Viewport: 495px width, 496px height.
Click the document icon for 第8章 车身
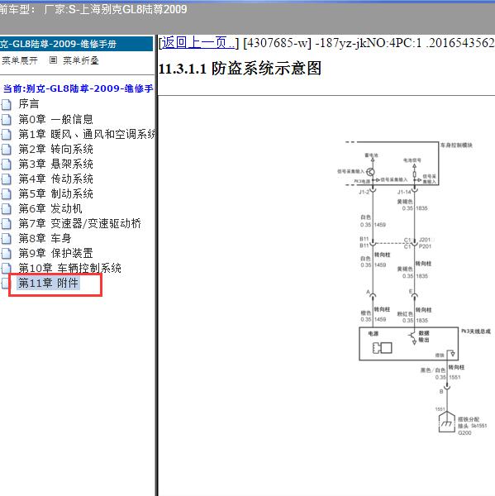click(6, 239)
